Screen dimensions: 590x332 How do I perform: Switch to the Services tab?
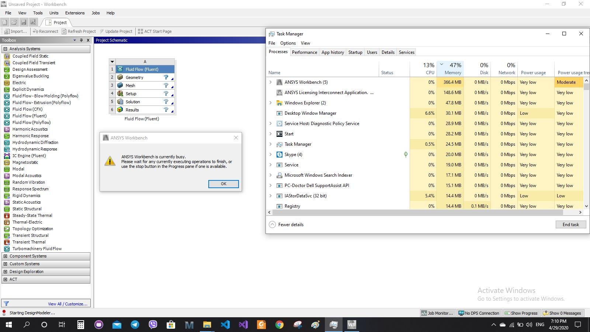(406, 52)
